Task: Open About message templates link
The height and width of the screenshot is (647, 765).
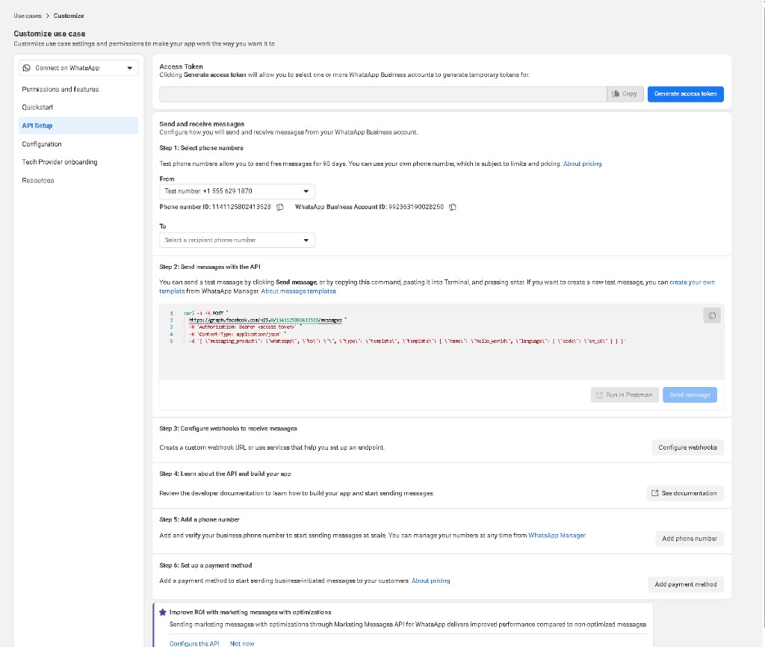Action: coord(299,291)
